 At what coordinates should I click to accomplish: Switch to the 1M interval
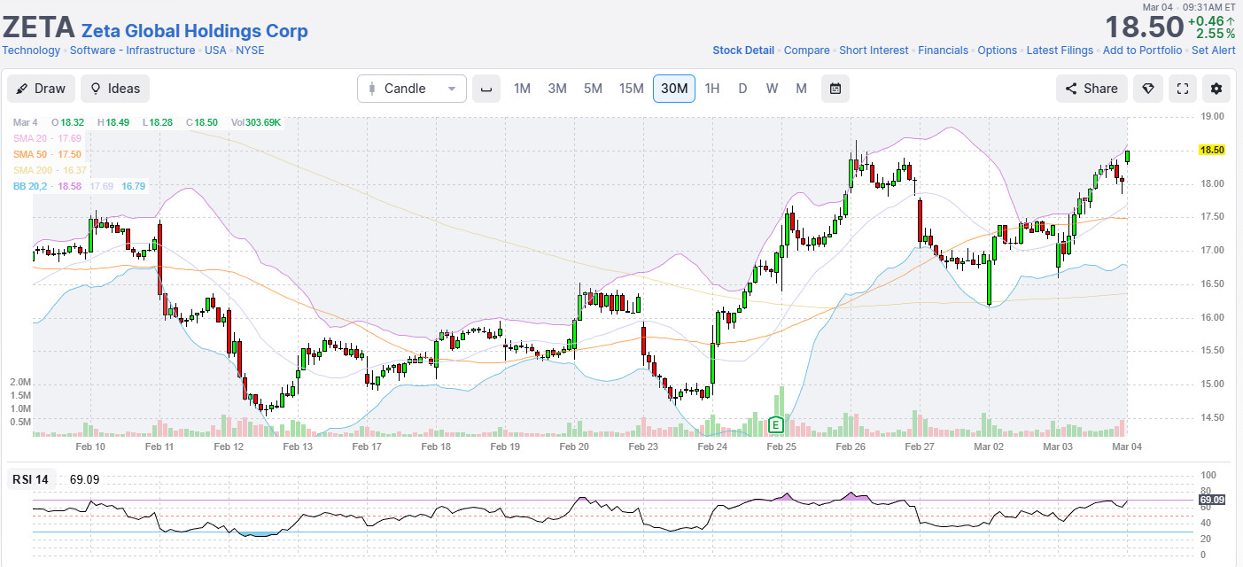click(522, 89)
